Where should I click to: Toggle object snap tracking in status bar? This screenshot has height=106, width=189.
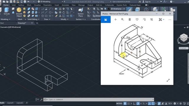149,103
